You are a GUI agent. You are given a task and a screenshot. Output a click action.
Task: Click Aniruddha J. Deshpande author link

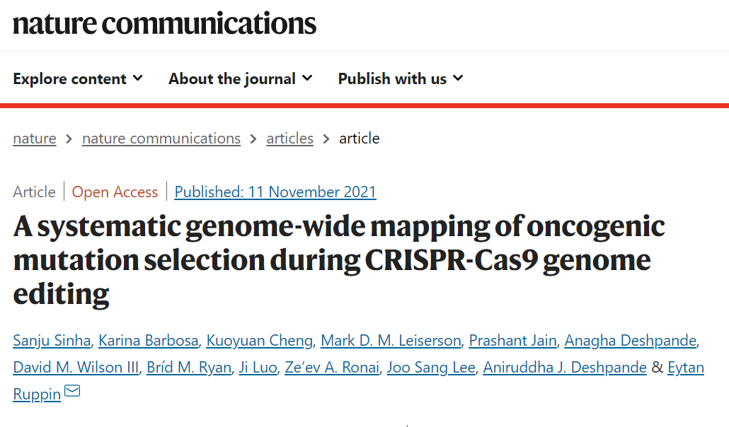coord(565,368)
